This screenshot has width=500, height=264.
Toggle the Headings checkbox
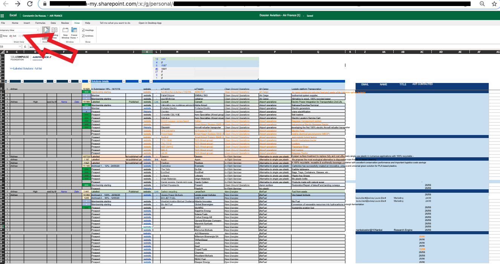88,30
